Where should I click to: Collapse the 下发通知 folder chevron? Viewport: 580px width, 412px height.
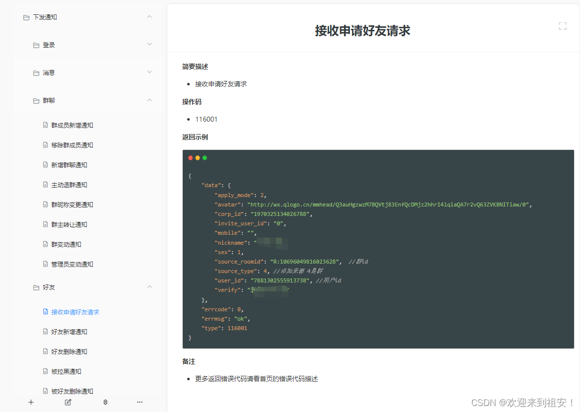[x=149, y=17]
